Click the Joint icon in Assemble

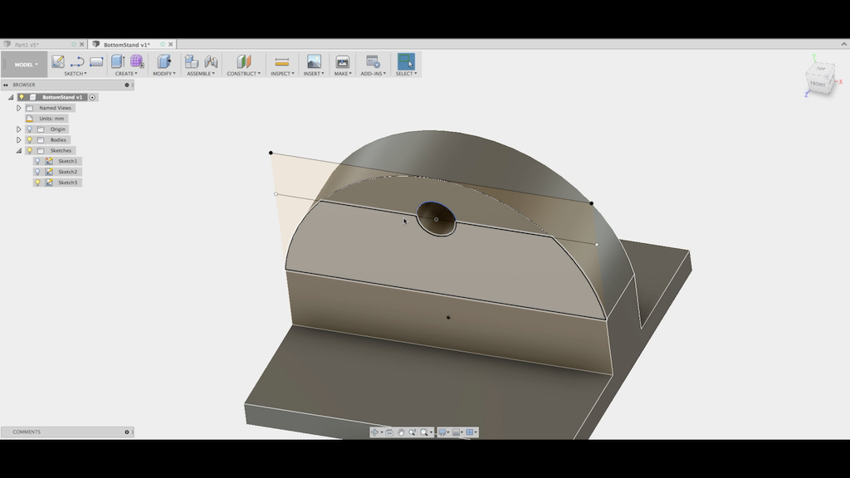pos(211,61)
